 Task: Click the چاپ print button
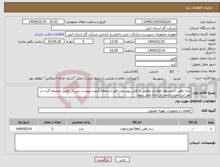click(123, 159)
